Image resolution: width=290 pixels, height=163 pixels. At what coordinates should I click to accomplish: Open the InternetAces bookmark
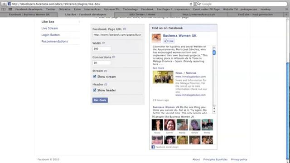point(92,9)
